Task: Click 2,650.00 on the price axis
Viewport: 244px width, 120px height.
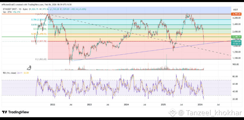Action: click(x=237, y=32)
